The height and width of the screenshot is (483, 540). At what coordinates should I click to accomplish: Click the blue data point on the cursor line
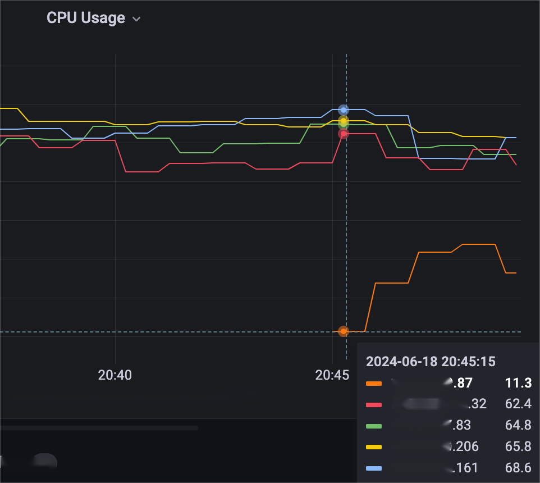click(x=344, y=110)
